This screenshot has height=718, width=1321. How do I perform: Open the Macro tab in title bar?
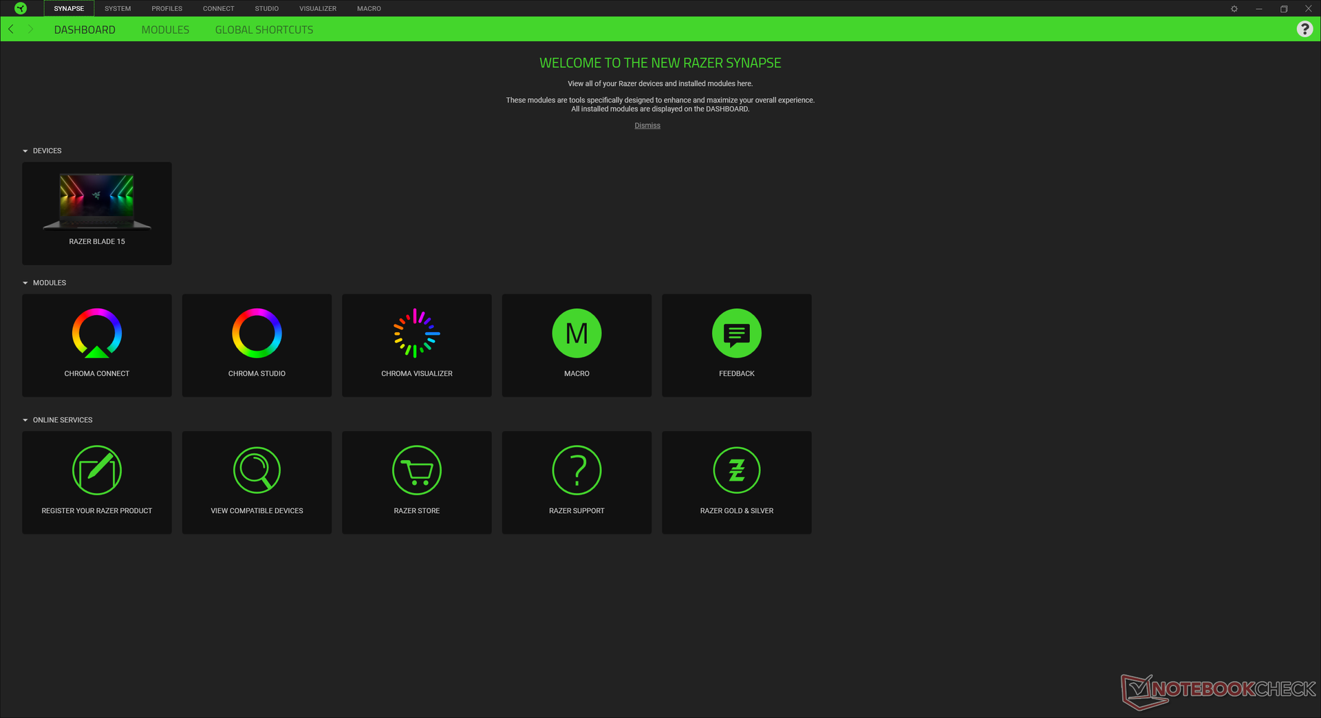(369, 8)
